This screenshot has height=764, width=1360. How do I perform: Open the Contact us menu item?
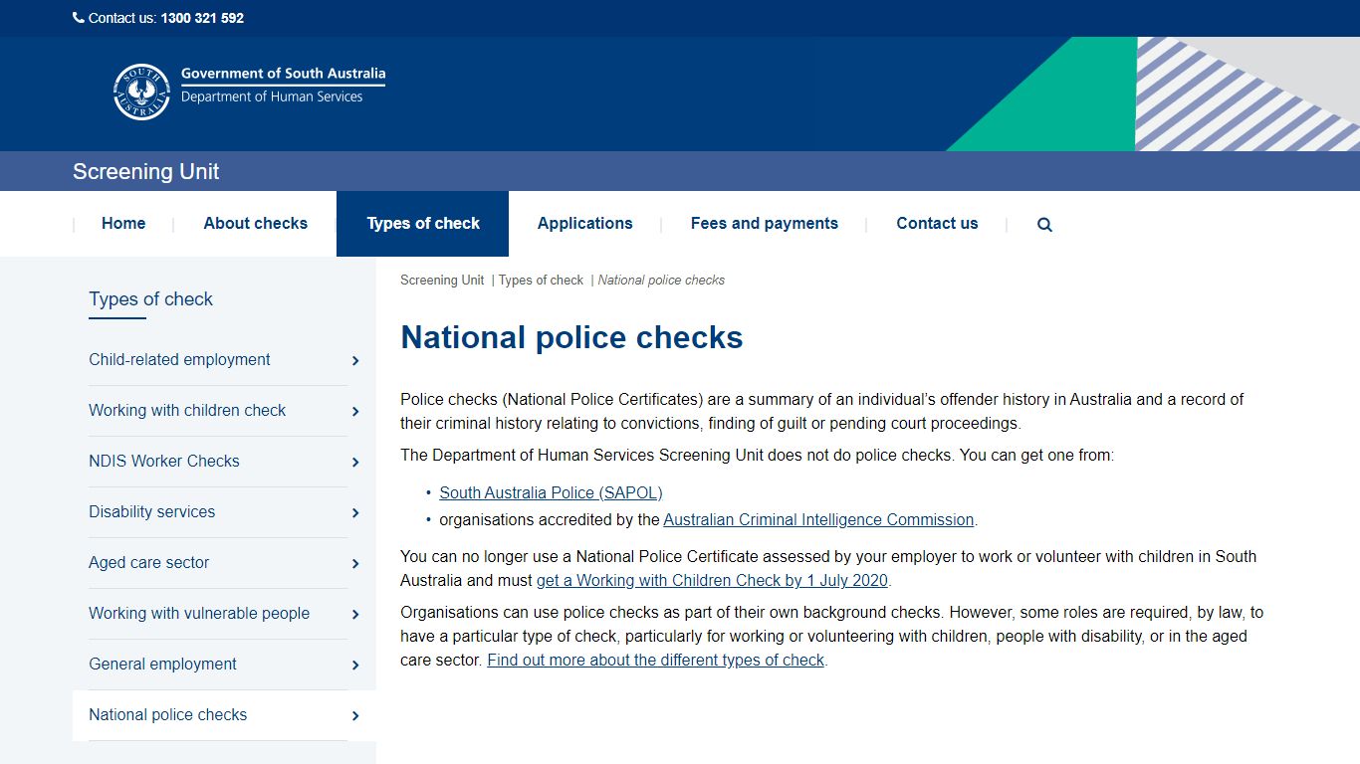point(937,224)
